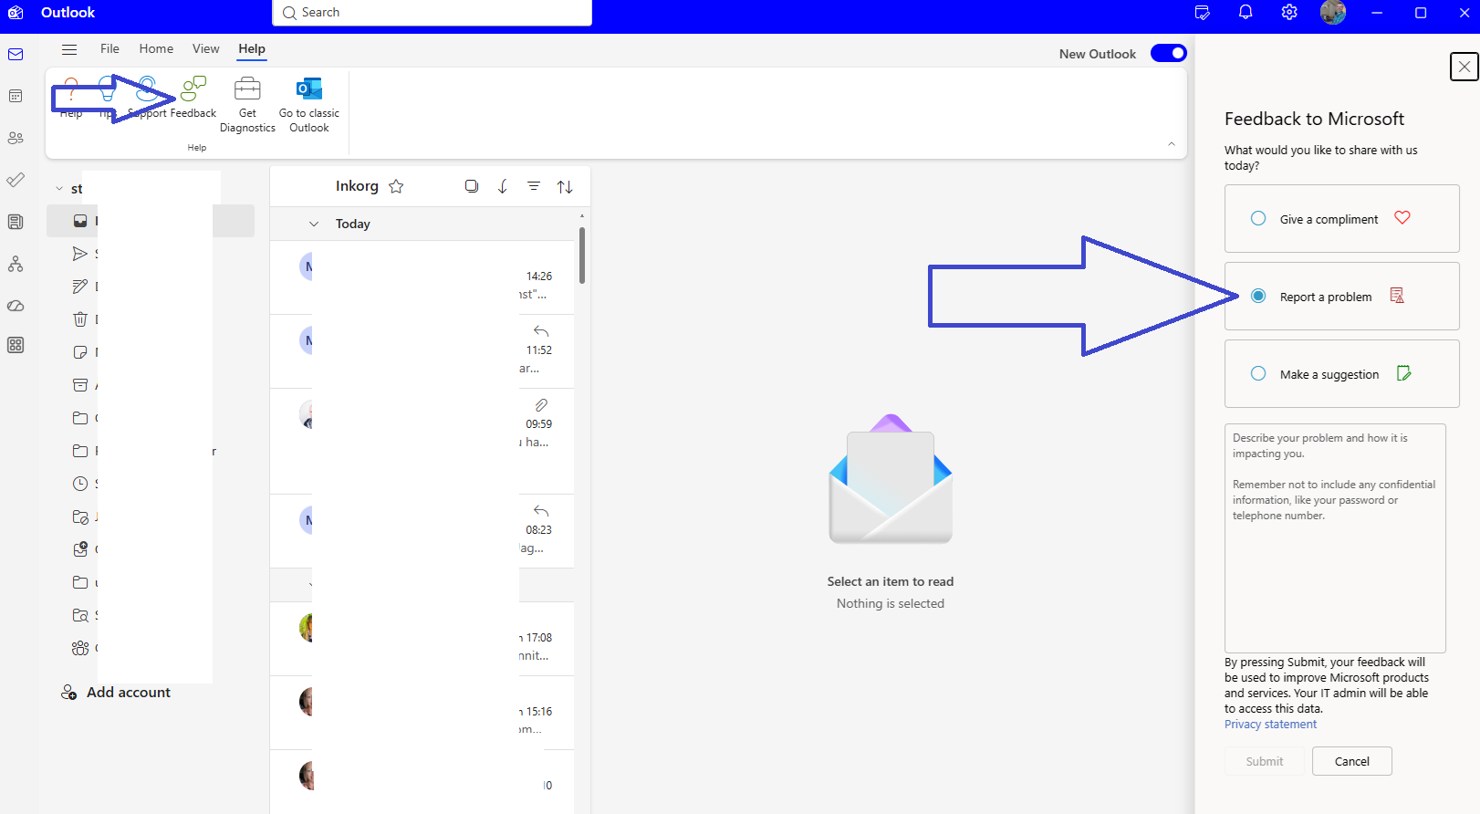Open the File tab
This screenshot has width=1480, height=814.
(109, 49)
